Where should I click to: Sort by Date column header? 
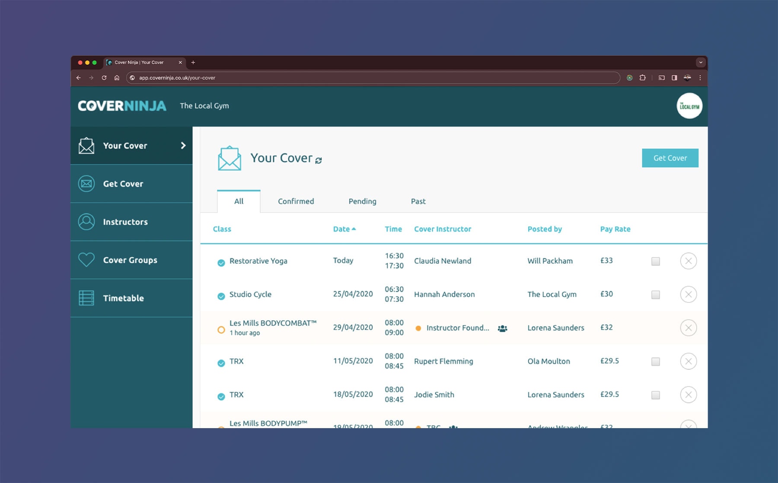click(344, 229)
